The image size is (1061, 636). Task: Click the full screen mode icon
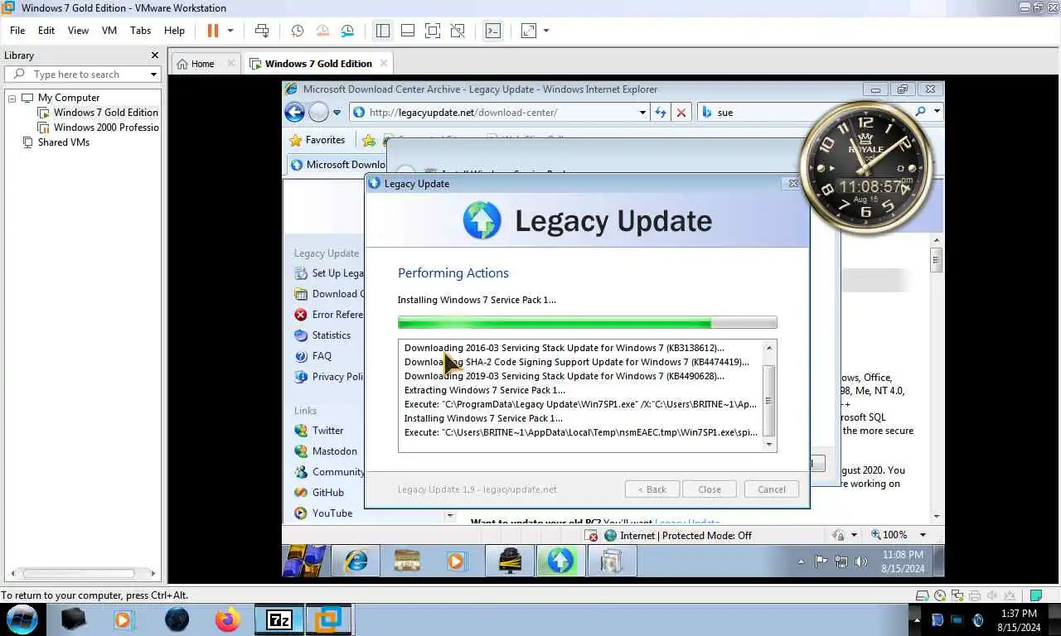point(433,31)
